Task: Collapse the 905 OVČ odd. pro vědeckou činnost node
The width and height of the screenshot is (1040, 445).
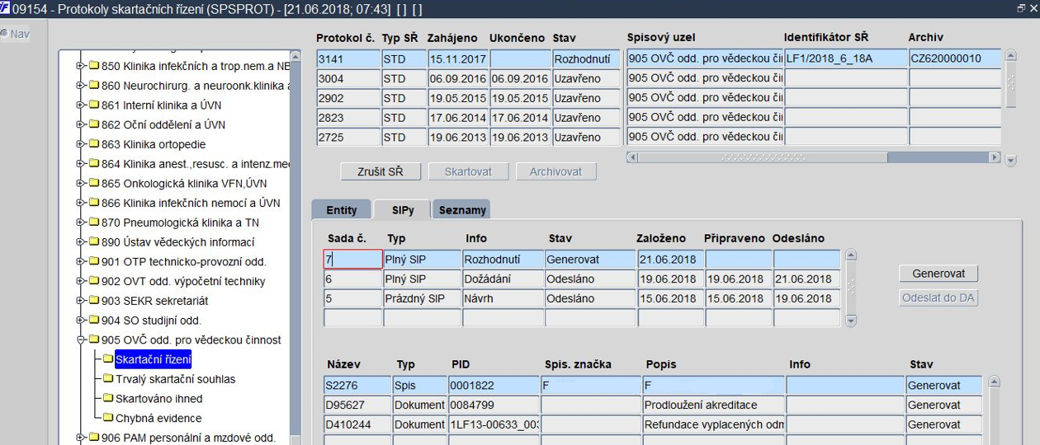Action: [x=81, y=340]
